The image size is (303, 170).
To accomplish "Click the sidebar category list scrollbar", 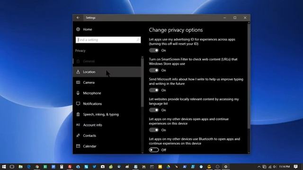I will pyautogui.click(x=143, y=83).
